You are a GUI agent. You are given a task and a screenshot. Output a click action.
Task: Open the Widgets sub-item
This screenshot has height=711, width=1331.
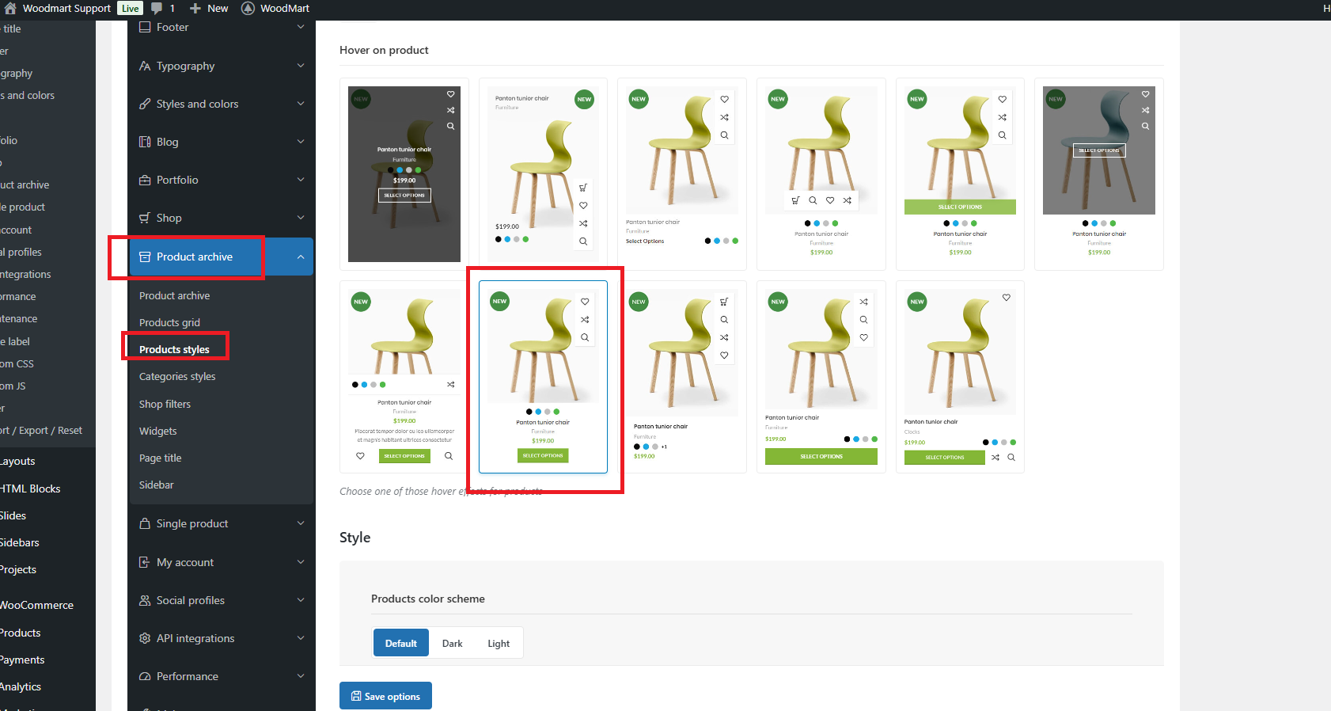tap(157, 431)
